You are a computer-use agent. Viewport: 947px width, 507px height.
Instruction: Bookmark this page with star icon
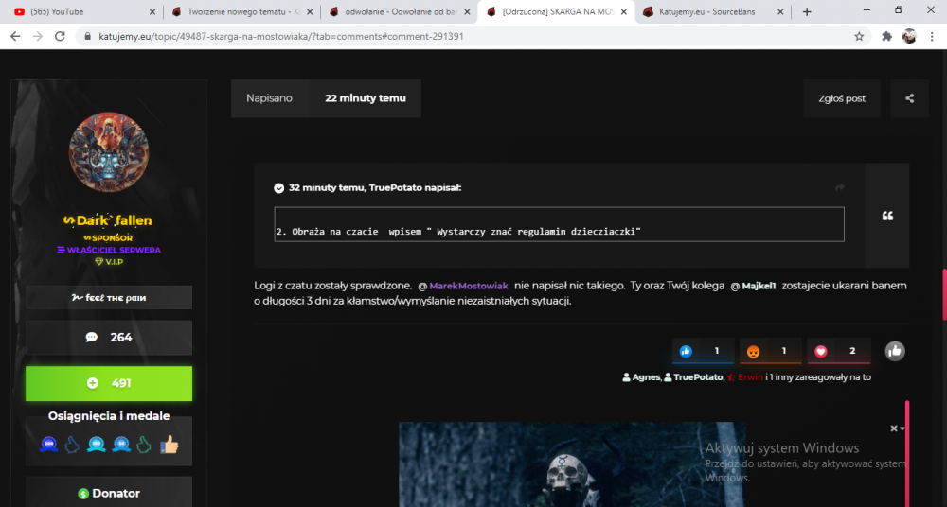[859, 36]
